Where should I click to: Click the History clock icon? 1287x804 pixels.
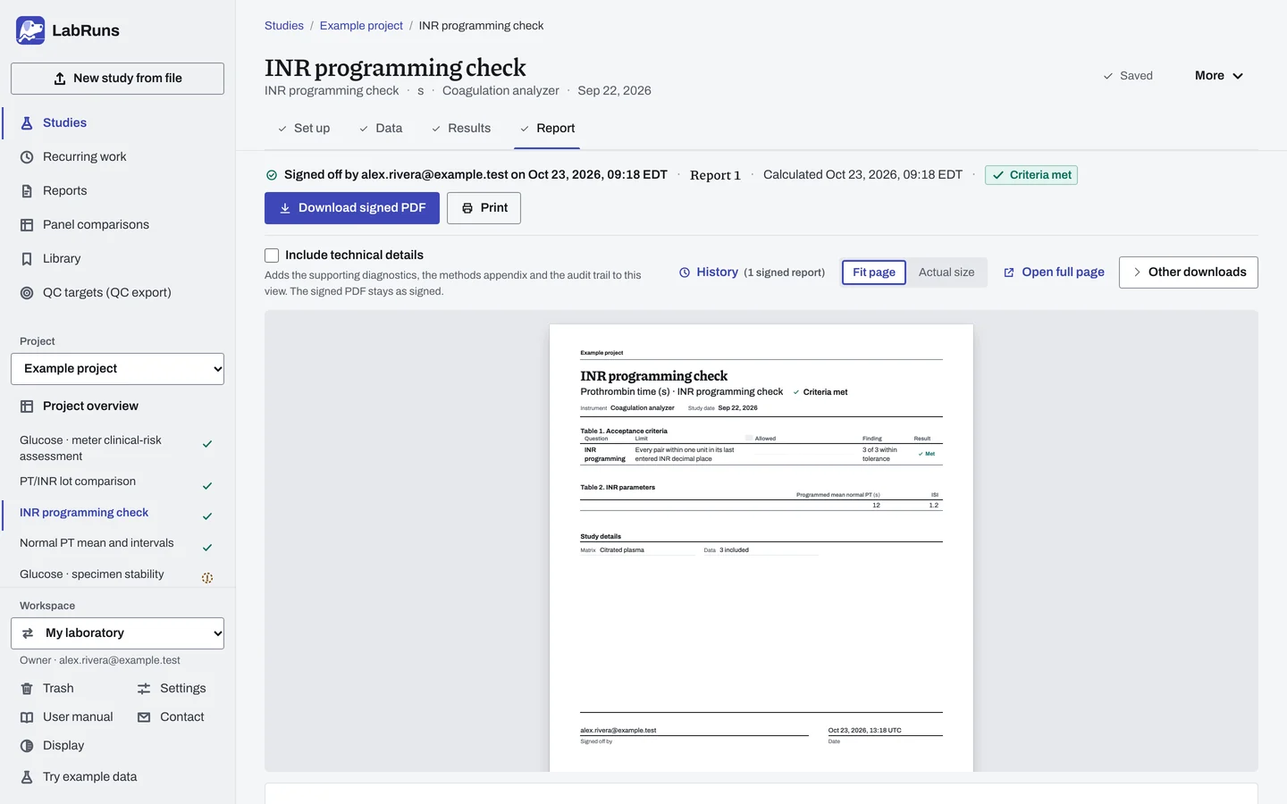(685, 272)
